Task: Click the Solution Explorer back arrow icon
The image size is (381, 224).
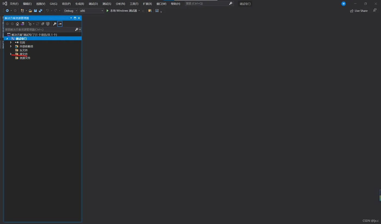Action: pyautogui.click(x=7, y=24)
